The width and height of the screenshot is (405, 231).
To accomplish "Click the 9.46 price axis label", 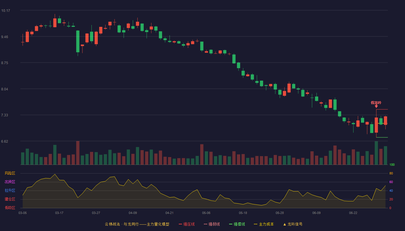I will (5, 37).
